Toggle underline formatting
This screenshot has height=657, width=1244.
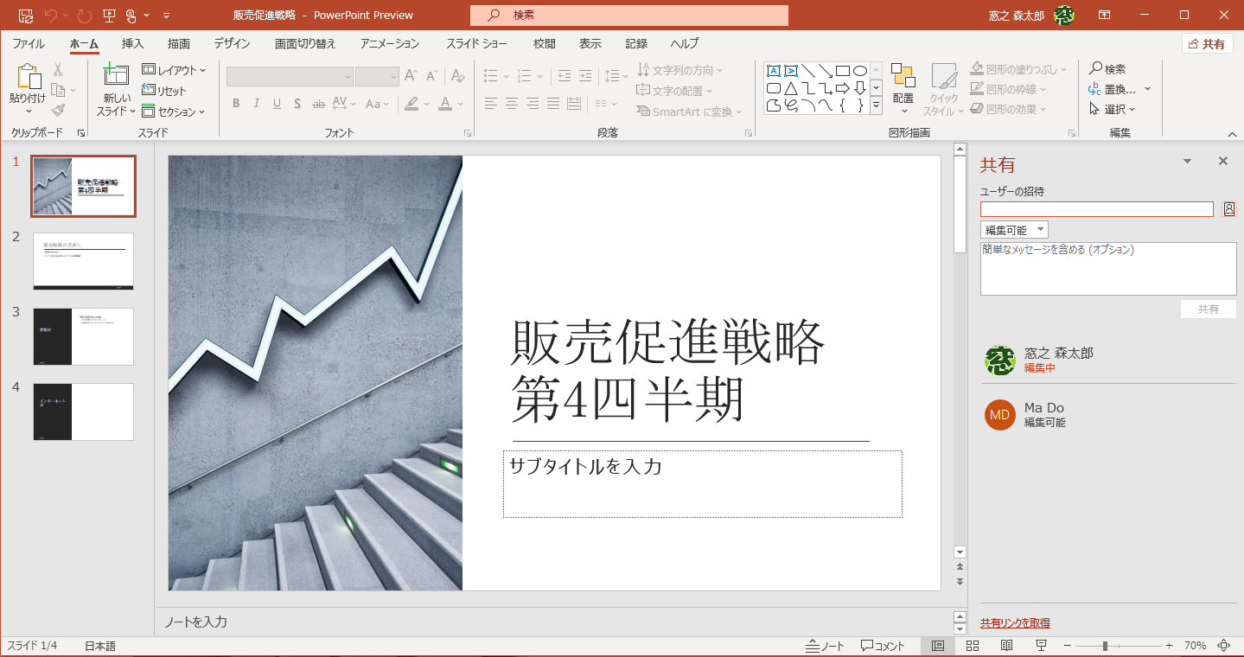[x=277, y=103]
